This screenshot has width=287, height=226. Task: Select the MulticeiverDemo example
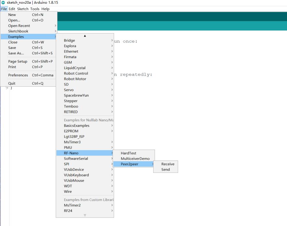pyautogui.click(x=135, y=158)
